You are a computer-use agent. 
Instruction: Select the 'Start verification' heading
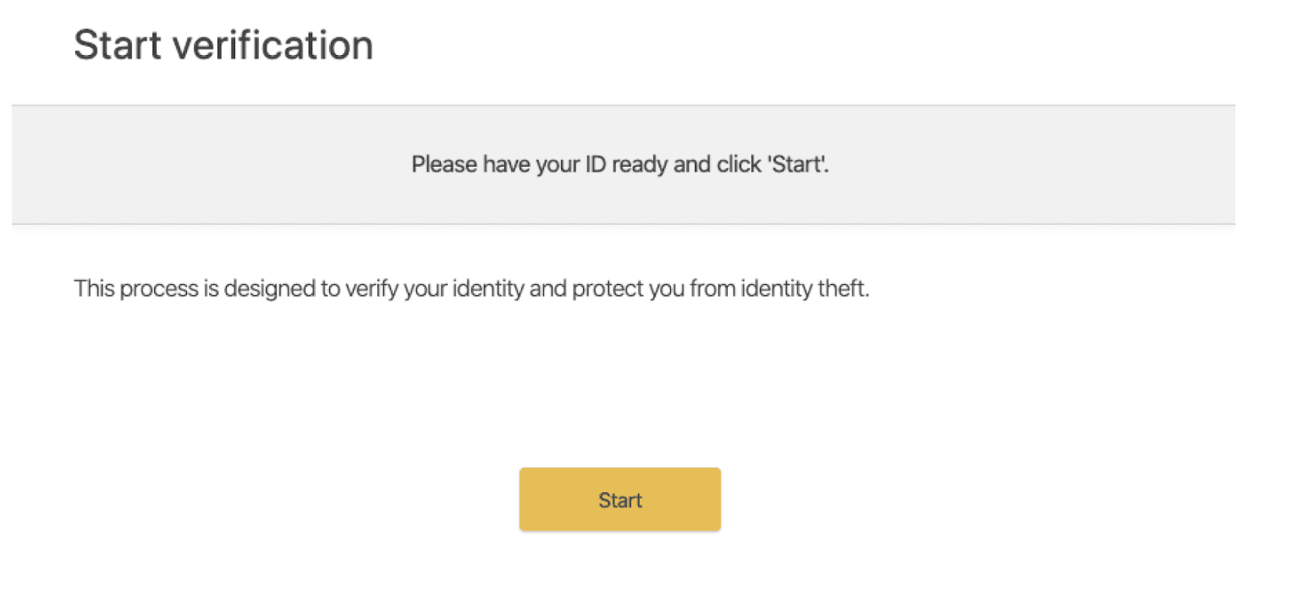(x=223, y=45)
